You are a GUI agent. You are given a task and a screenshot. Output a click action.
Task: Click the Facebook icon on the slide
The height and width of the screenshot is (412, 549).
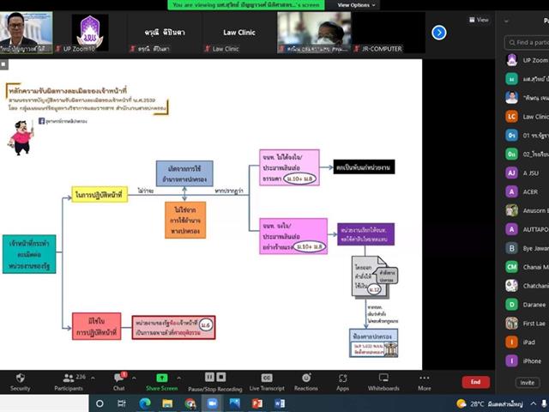tap(41, 121)
